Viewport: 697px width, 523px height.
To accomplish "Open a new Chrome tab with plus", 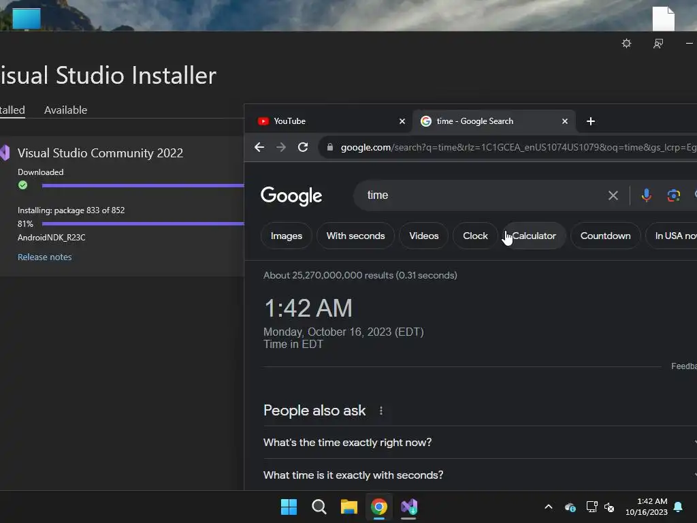I will [x=590, y=121].
